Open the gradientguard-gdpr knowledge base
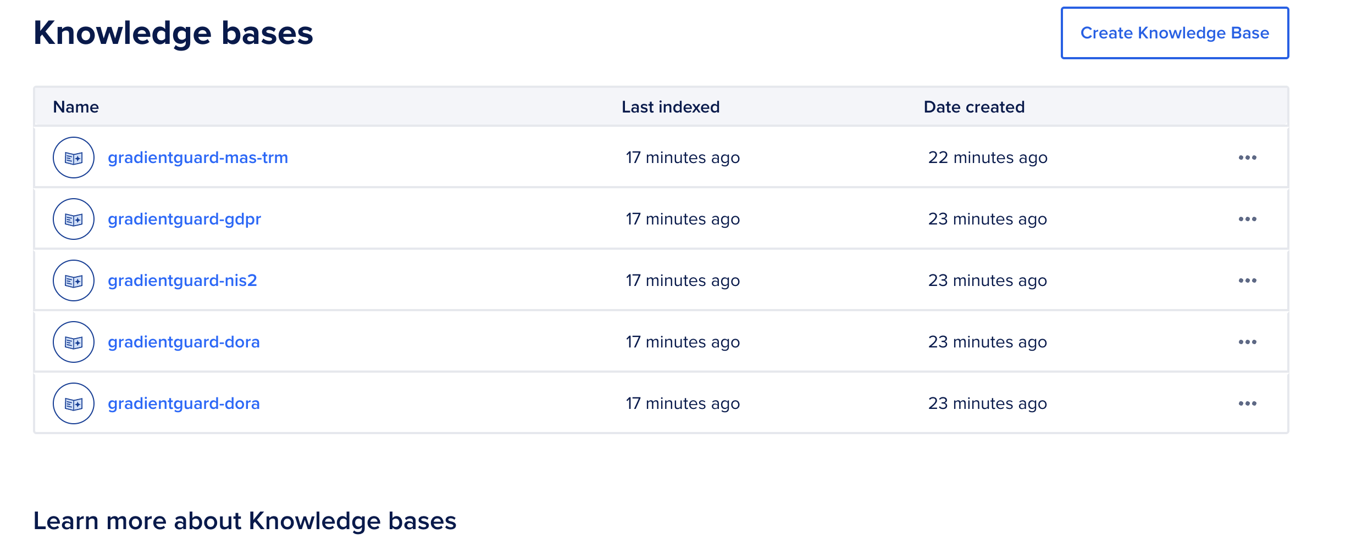The image size is (1351, 539). coord(184,219)
